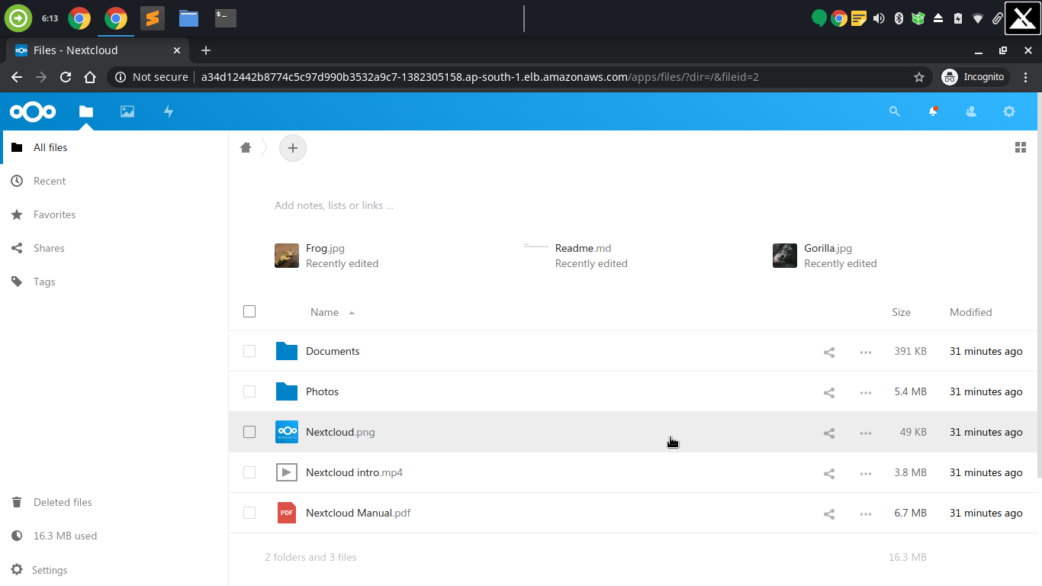Open the terminal from the taskbar
Image resolution: width=1042 pixels, height=586 pixels.
click(225, 18)
